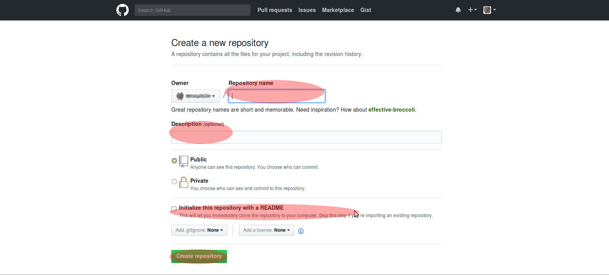Click the Description (optional) label
This screenshot has width=609, height=275.
(x=198, y=124)
